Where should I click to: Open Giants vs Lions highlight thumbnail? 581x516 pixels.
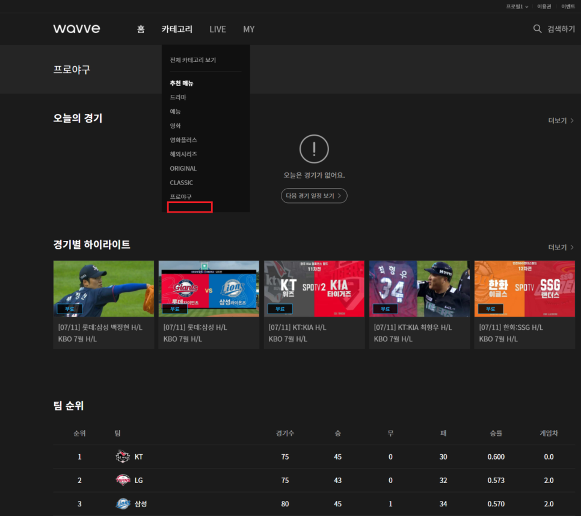pyautogui.click(x=209, y=289)
